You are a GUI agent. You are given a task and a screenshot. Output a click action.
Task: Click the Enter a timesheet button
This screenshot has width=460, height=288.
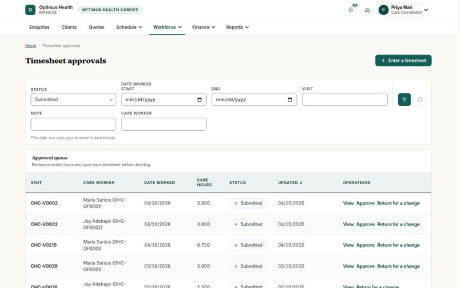click(403, 60)
